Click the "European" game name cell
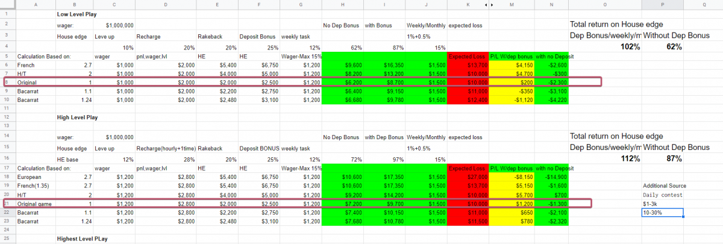This screenshot has height=244, width=723. [x=36, y=177]
